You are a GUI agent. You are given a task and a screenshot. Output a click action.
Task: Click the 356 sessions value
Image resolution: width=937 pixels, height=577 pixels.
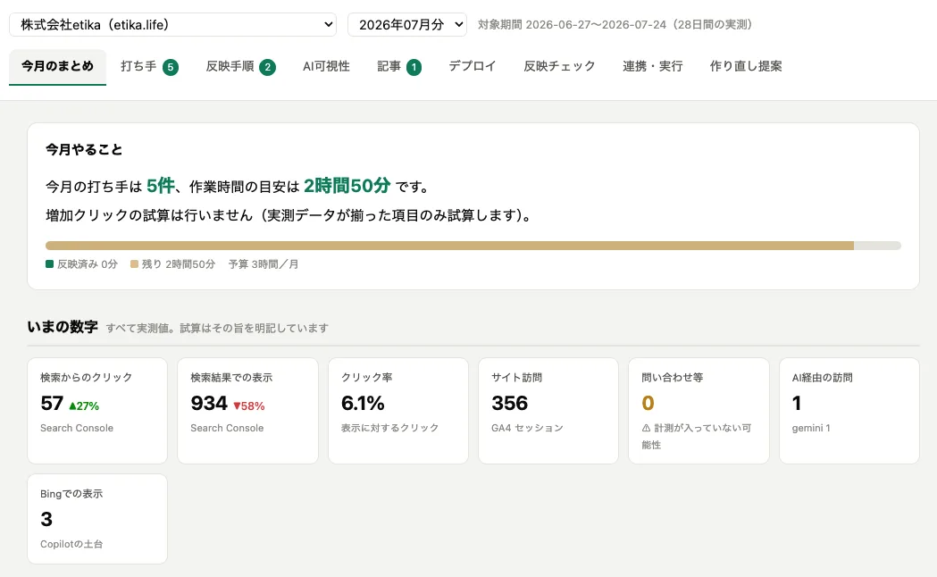pos(510,403)
